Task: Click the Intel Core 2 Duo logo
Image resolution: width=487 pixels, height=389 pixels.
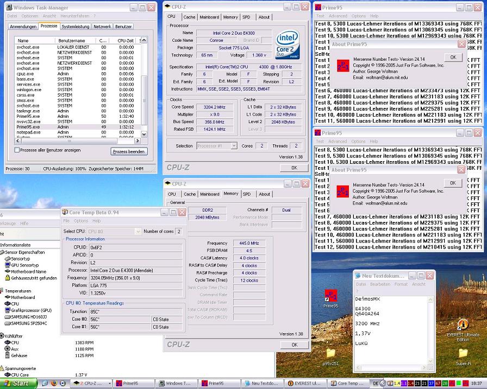Action: (288, 44)
